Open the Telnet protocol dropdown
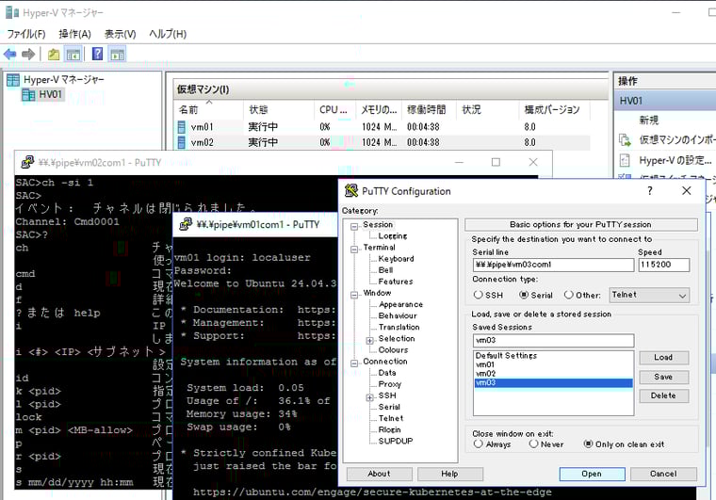 (649, 295)
